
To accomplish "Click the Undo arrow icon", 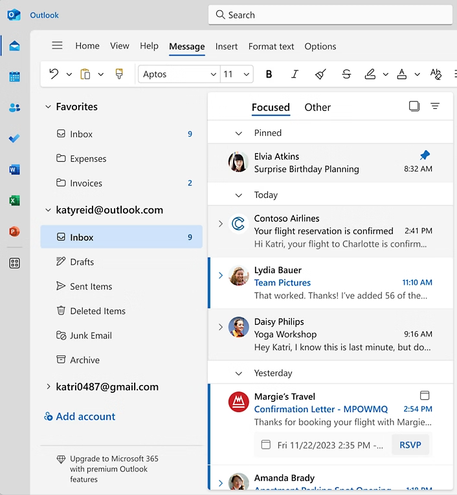I will (54, 74).
